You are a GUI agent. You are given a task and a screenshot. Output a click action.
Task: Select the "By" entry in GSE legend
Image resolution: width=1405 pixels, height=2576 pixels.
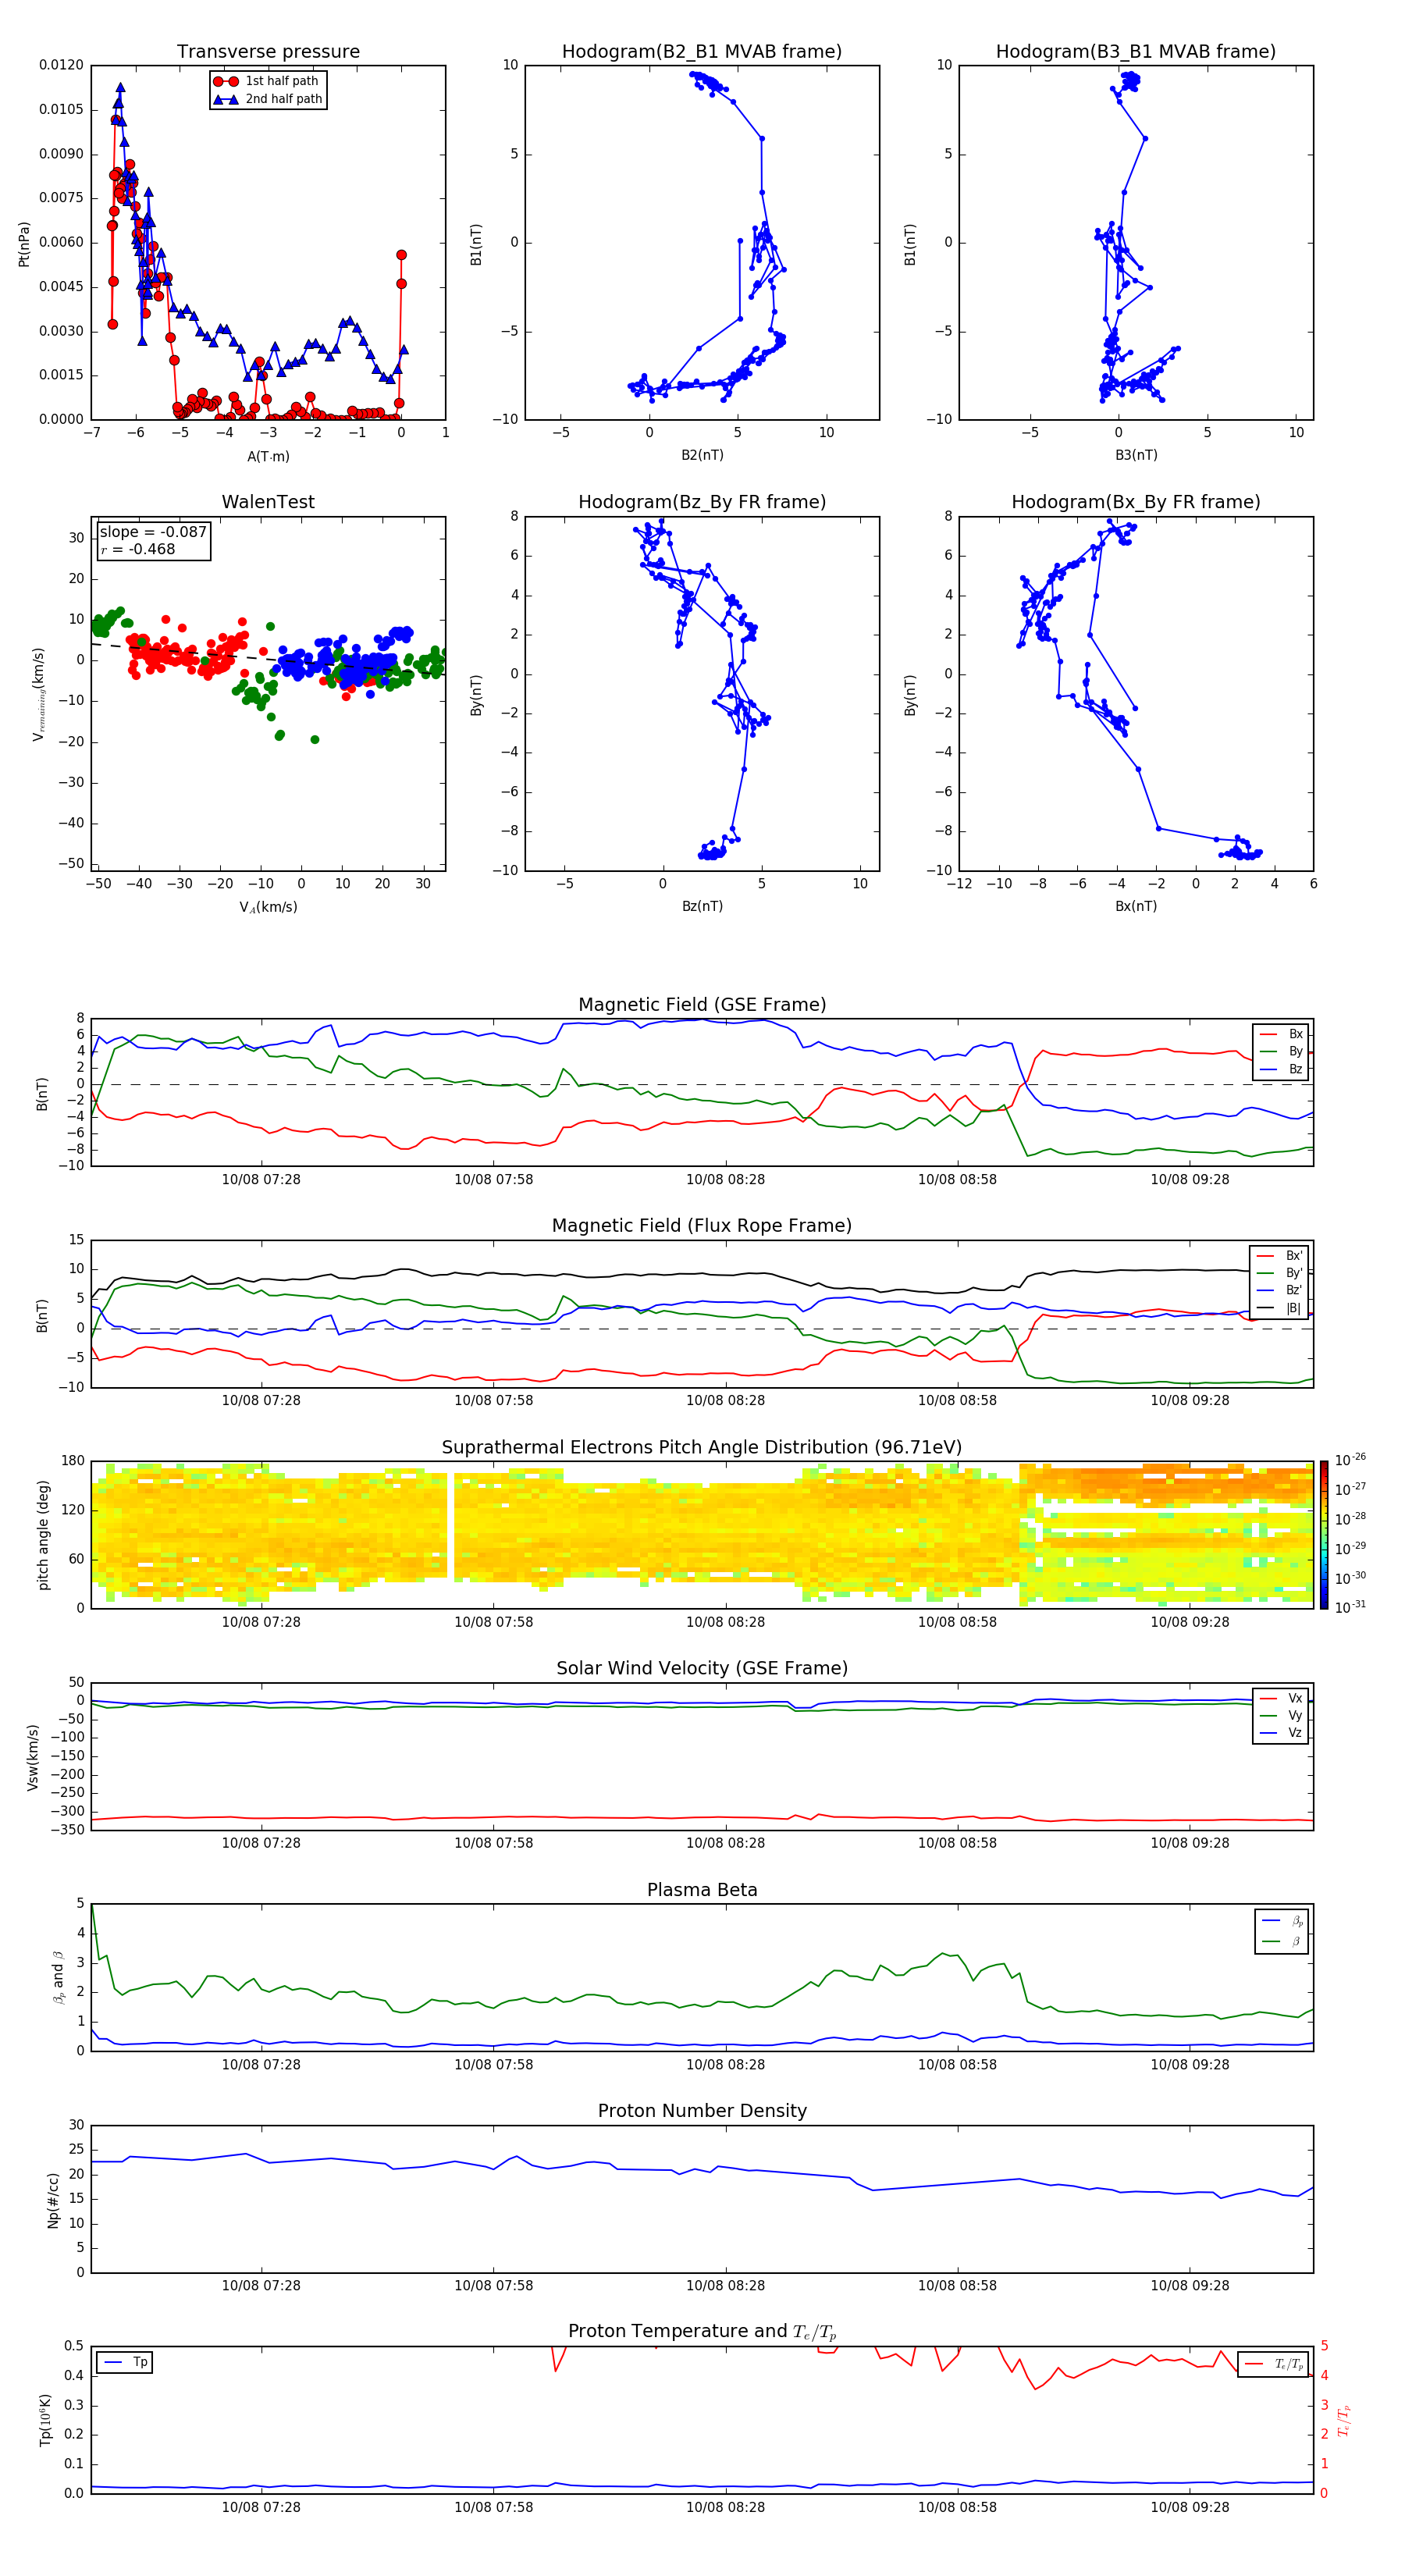[1282, 1051]
